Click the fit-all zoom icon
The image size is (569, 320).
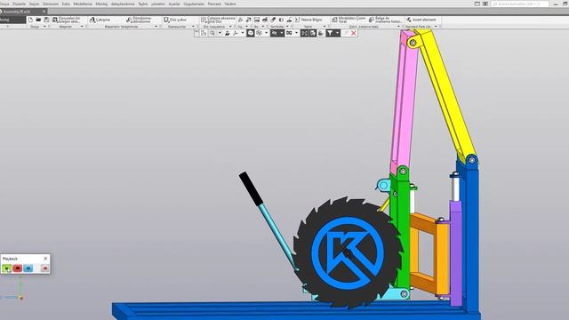[304, 33]
